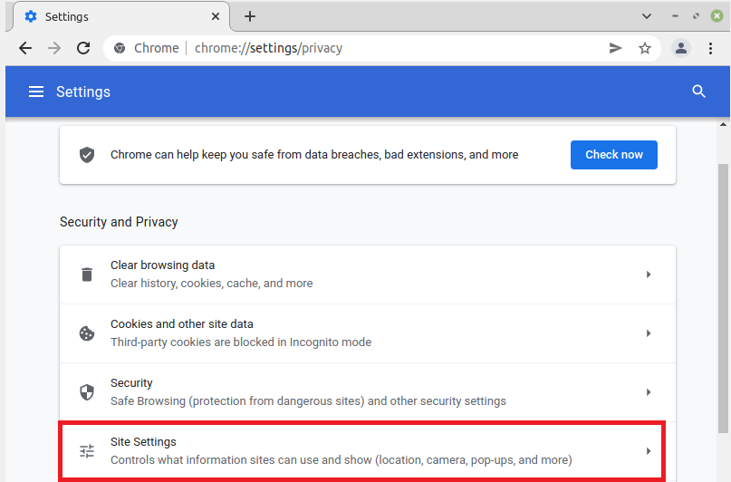Open a new tab with plus button
The height and width of the screenshot is (482, 731).
(250, 16)
